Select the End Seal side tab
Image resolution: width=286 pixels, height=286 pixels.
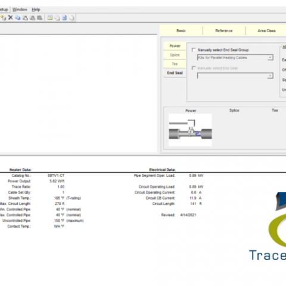(x=175, y=73)
